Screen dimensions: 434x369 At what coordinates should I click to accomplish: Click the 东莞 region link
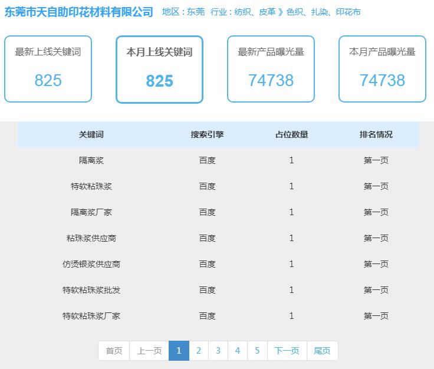coord(196,12)
